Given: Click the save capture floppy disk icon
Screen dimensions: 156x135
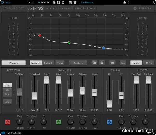Looking at the screenshot, I should coord(101,63).
